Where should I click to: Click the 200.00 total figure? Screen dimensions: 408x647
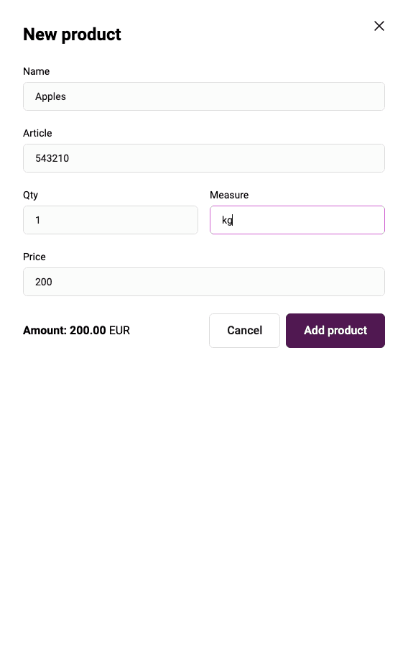pos(88,331)
